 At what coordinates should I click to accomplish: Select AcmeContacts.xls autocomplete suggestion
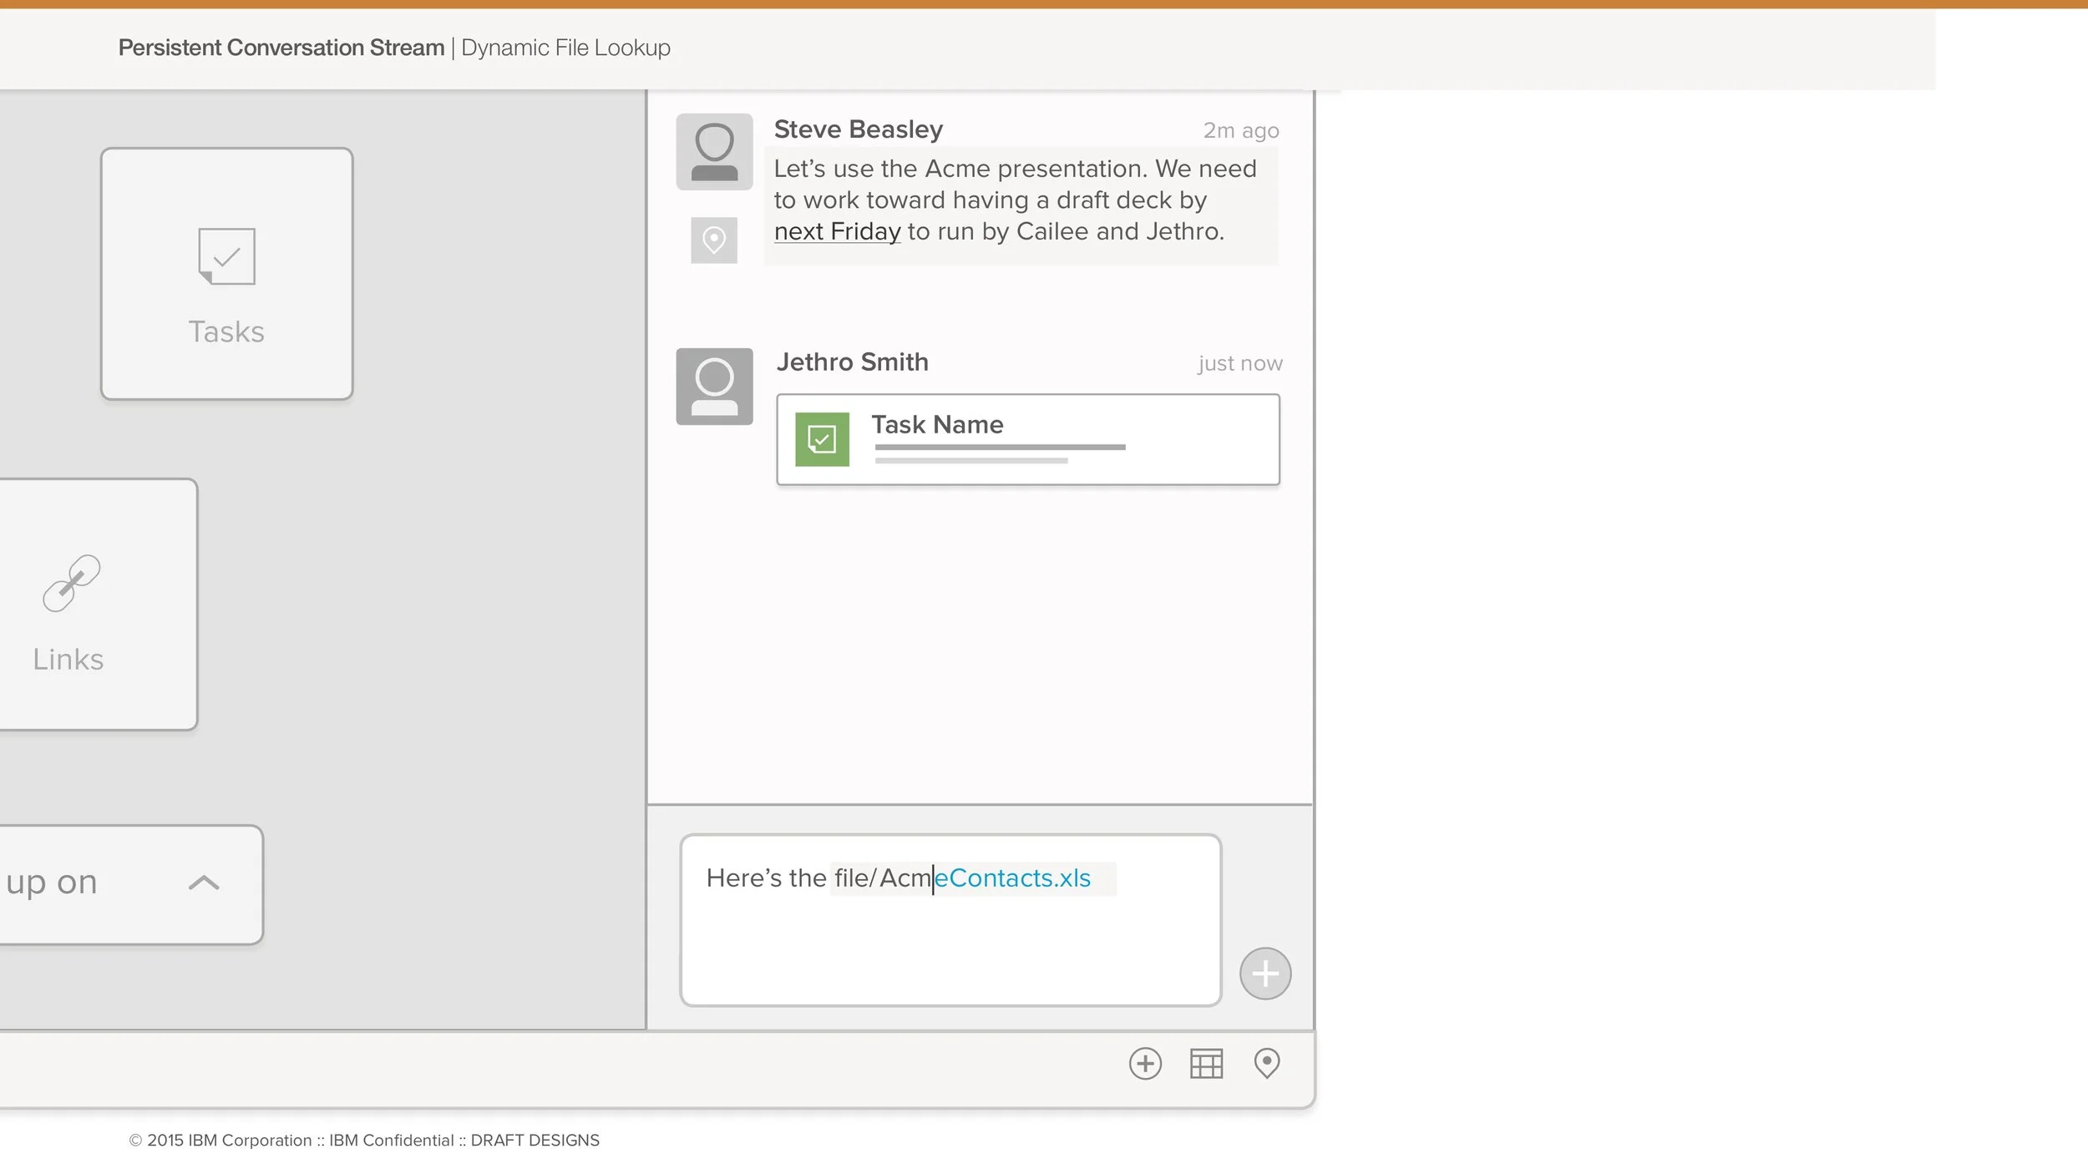1012,878
